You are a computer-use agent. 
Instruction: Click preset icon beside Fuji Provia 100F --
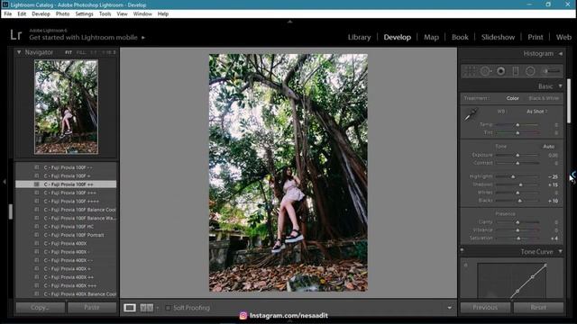[x=36, y=167]
